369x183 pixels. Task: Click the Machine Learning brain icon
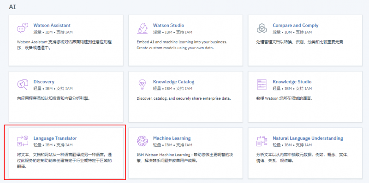[142, 141]
